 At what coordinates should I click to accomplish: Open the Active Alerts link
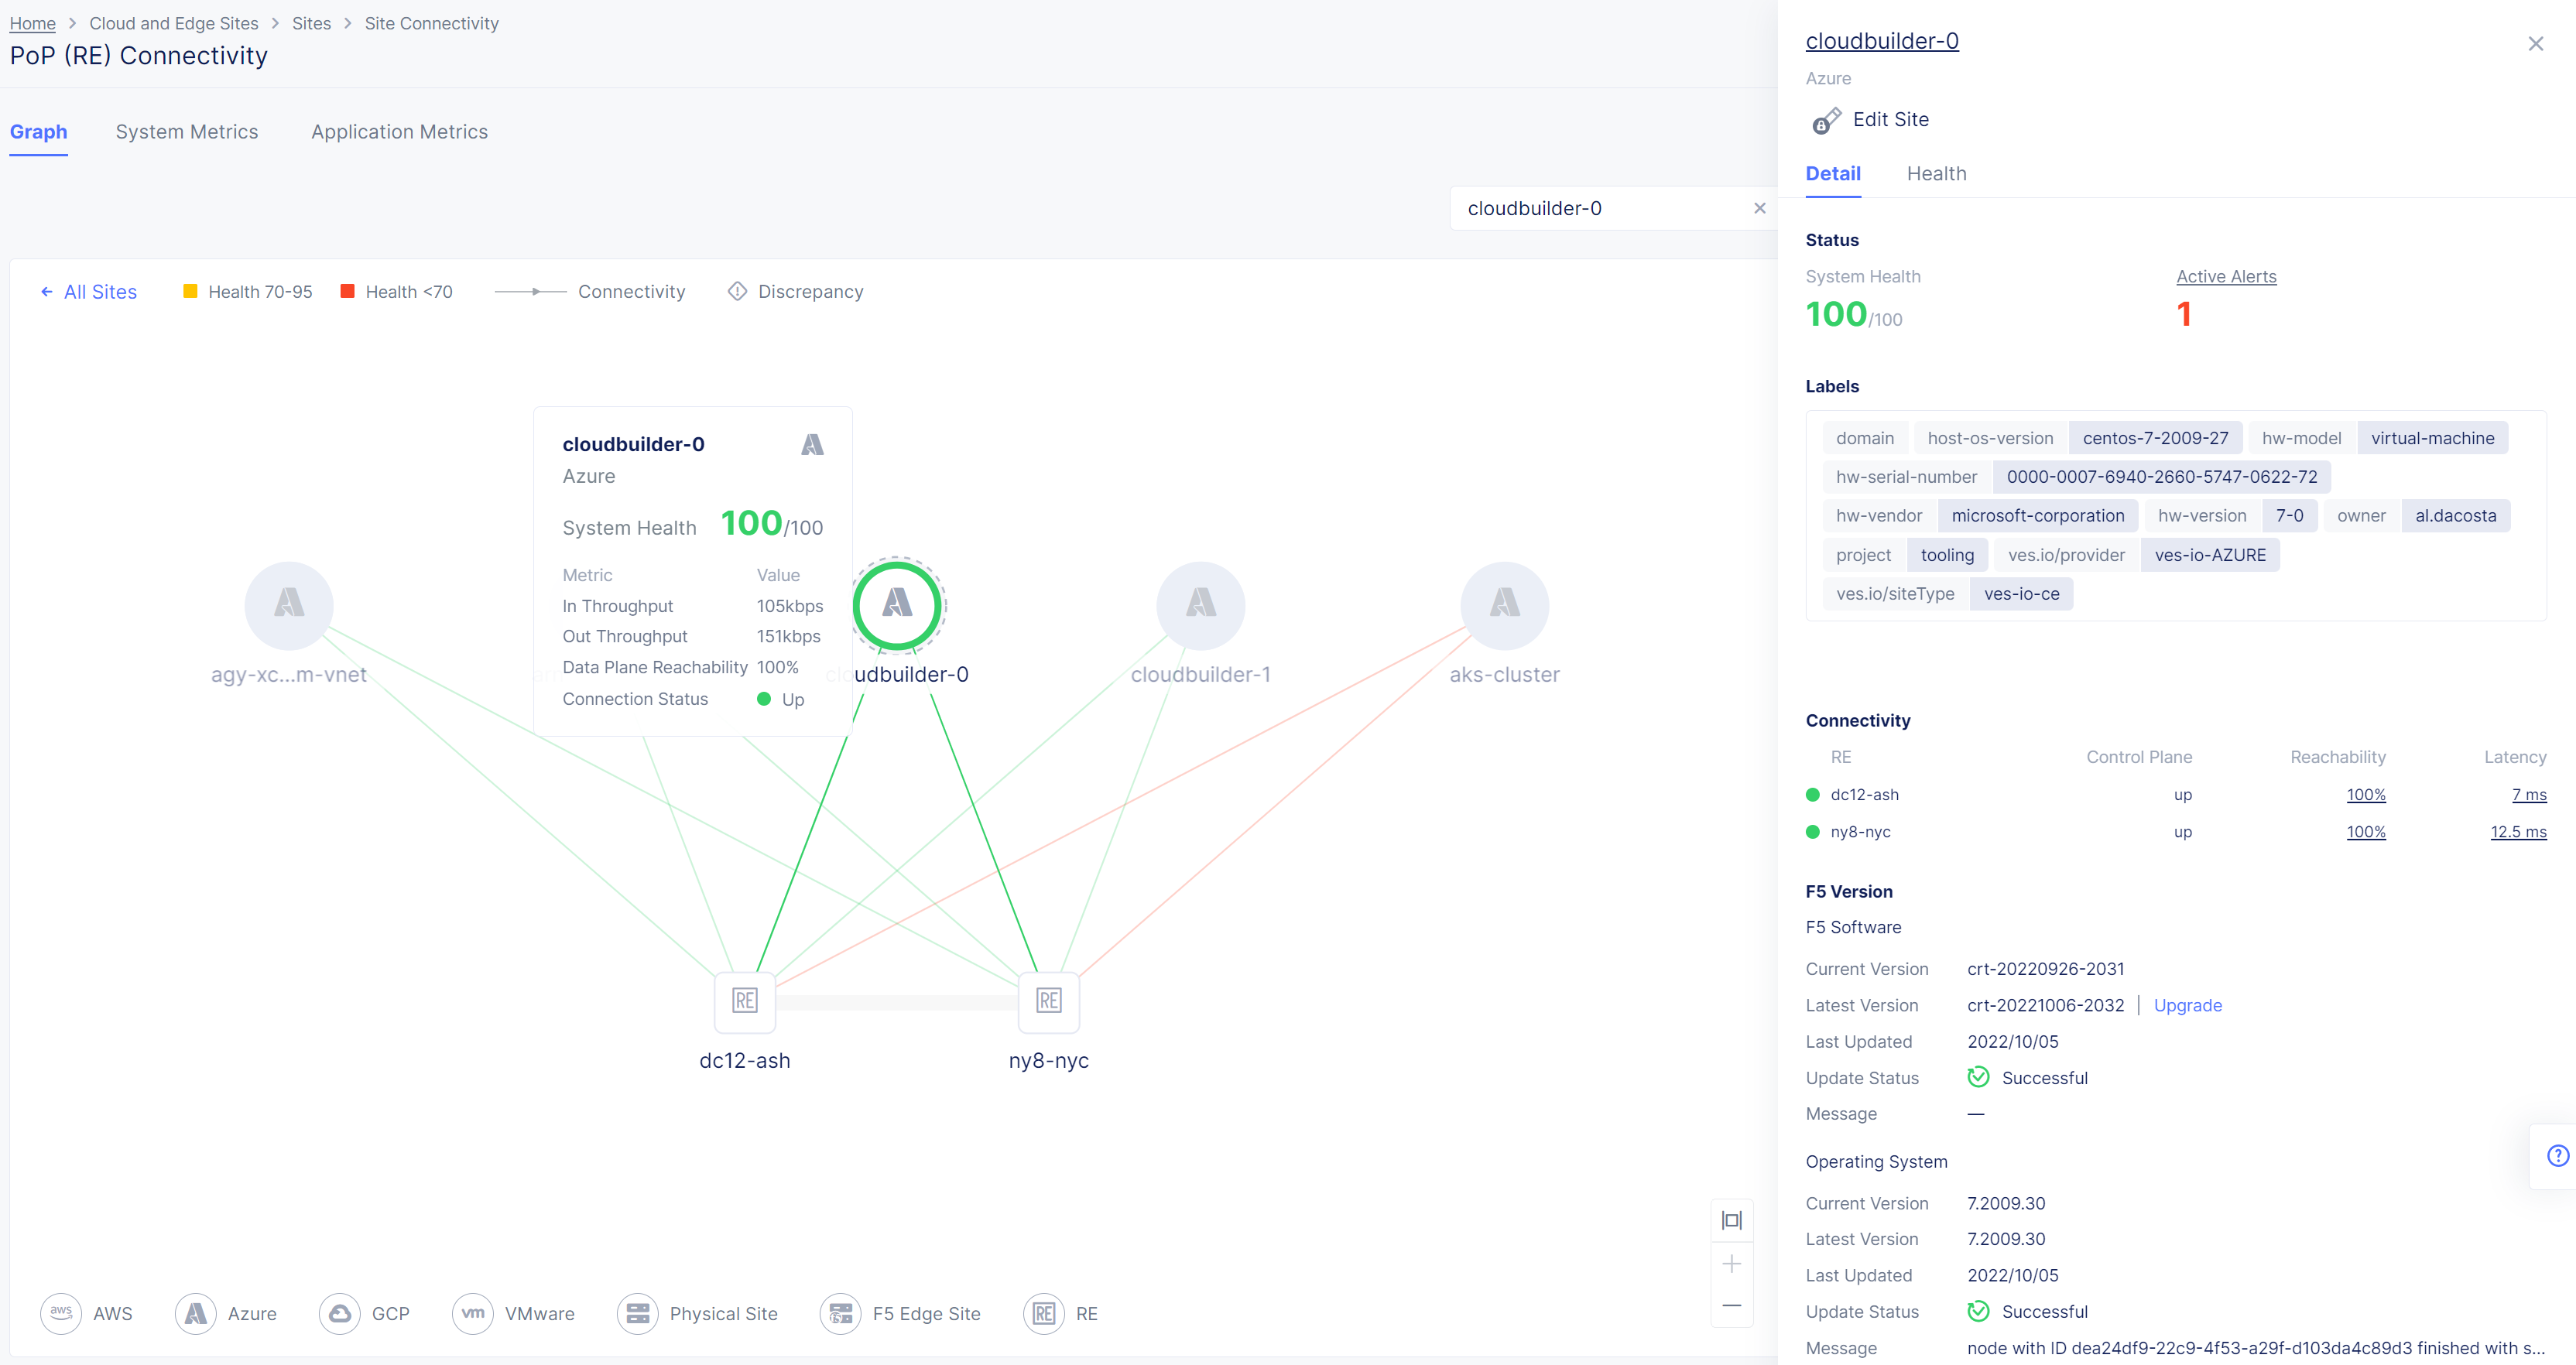coord(2226,276)
